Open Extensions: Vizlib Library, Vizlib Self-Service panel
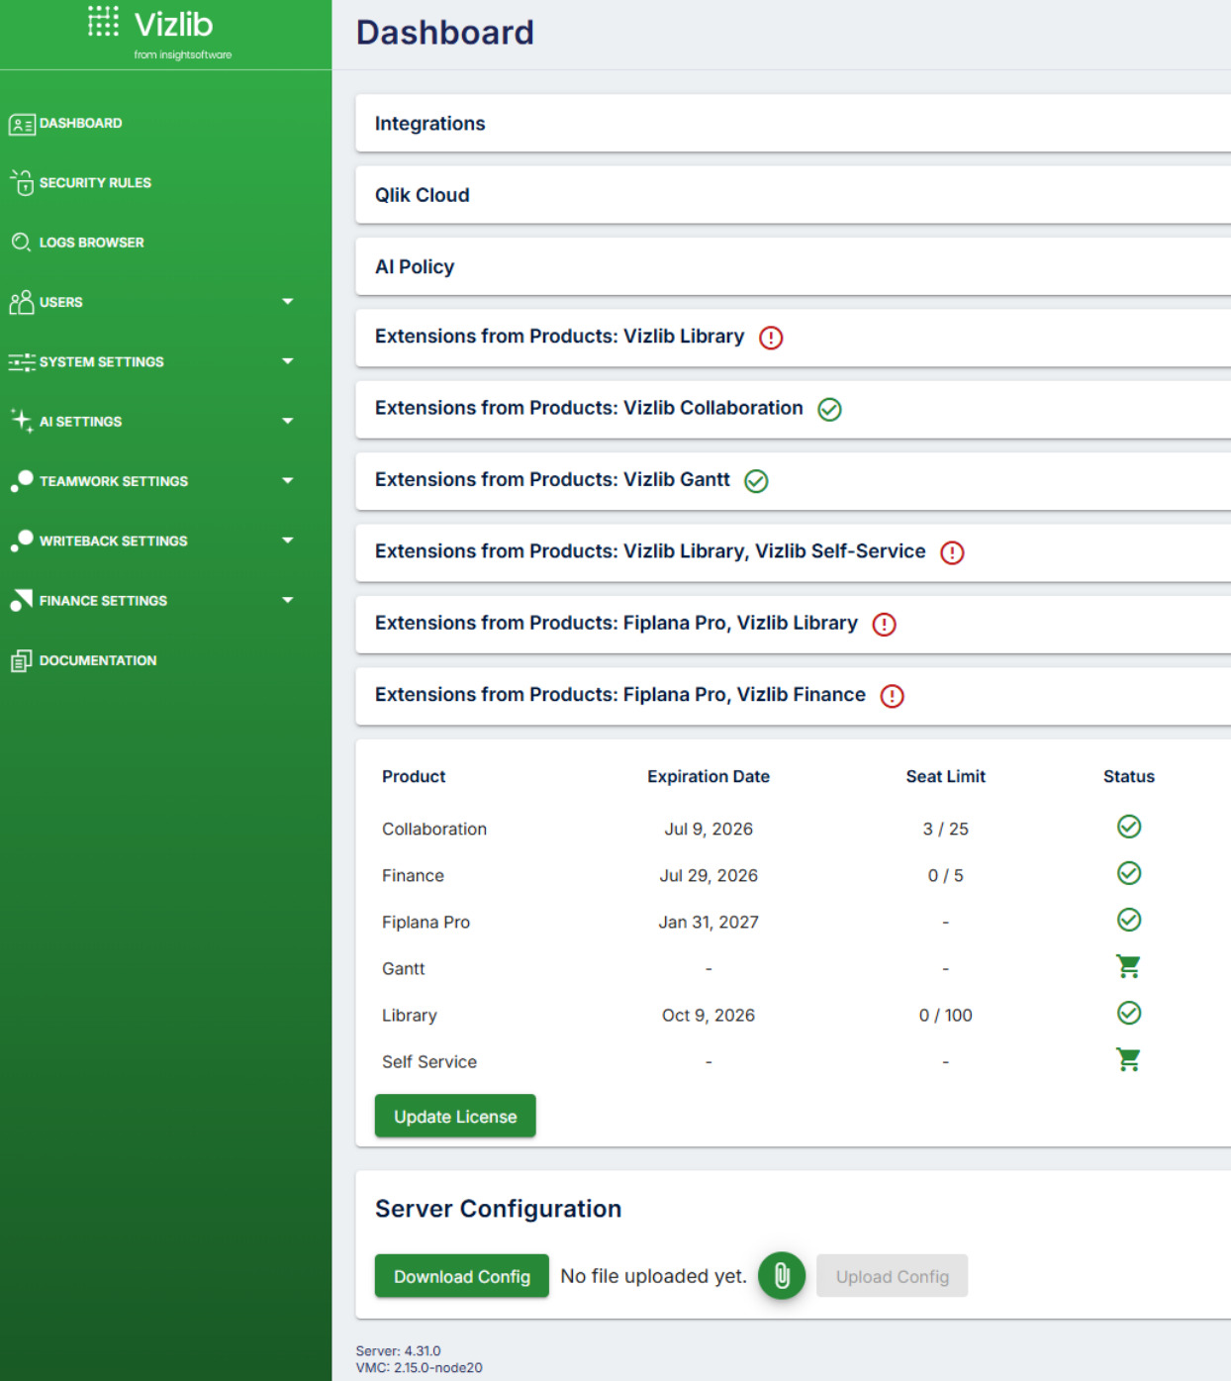 pyautogui.click(x=793, y=552)
